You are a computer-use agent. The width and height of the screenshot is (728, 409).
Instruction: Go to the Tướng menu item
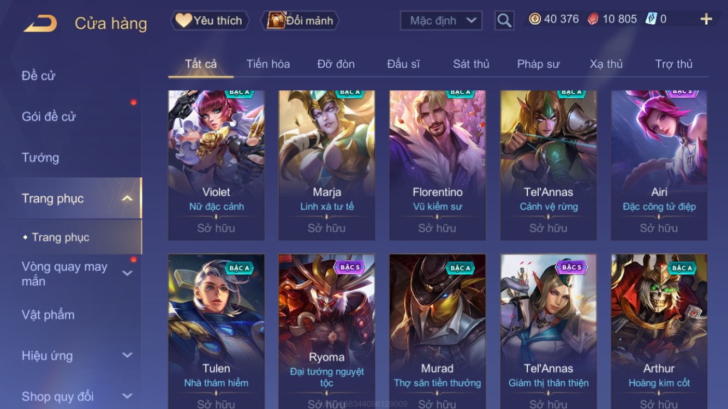tap(40, 158)
